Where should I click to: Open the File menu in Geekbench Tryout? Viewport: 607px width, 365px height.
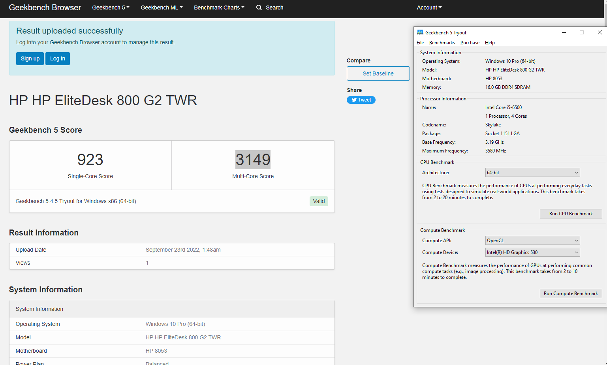tap(420, 43)
